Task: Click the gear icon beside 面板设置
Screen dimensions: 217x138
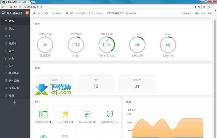Action: (x=6, y=88)
